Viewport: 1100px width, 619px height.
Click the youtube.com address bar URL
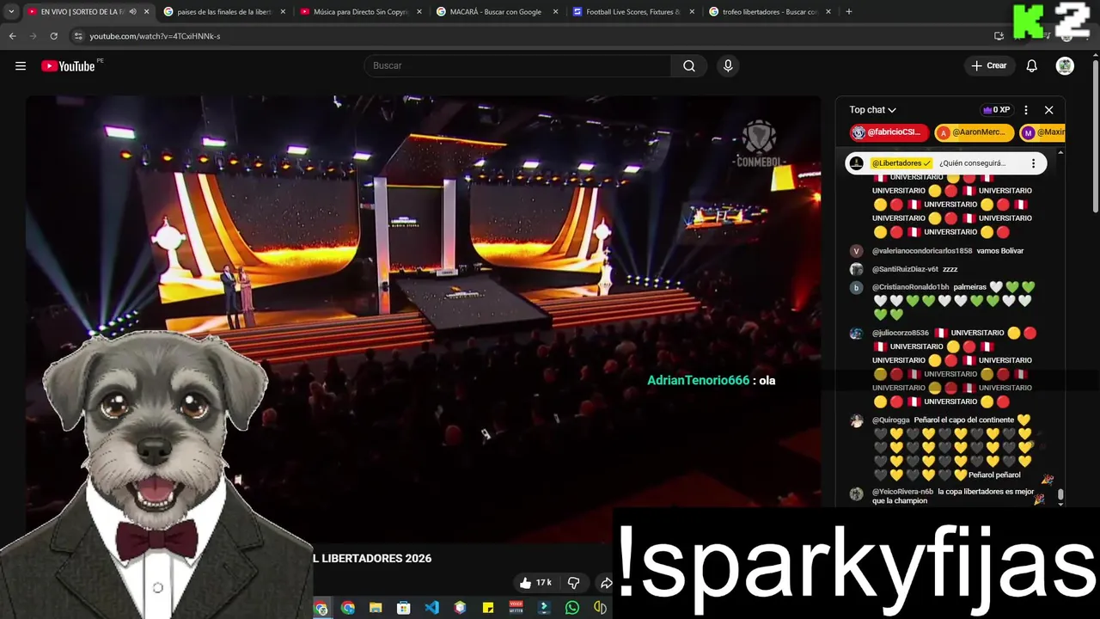155,36
